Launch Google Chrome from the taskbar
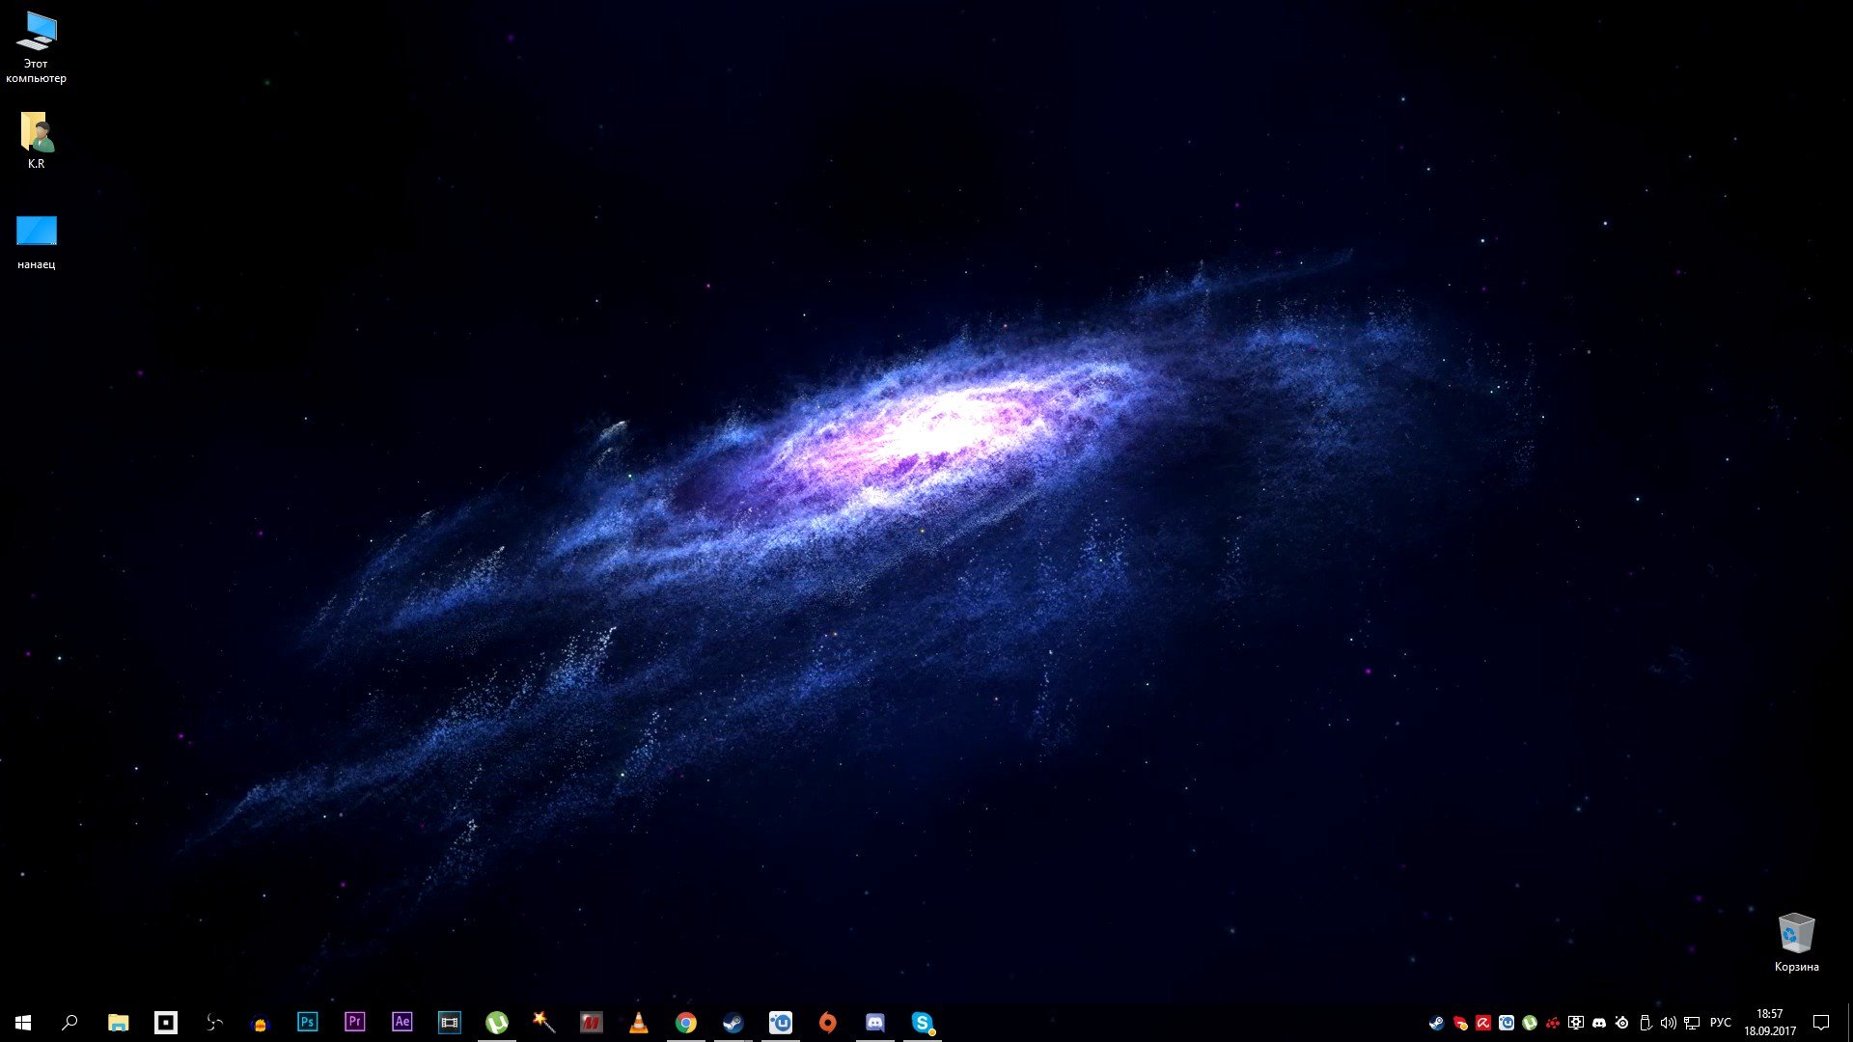The image size is (1853, 1042). point(686,1022)
